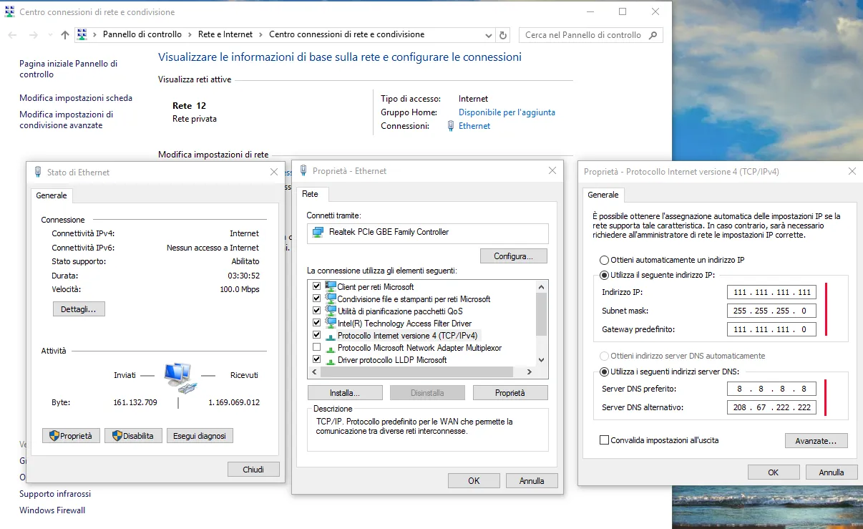Select the Generale tab in Stato di Ethernet
Image resolution: width=863 pixels, height=529 pixels.
[x=52, y=195]
